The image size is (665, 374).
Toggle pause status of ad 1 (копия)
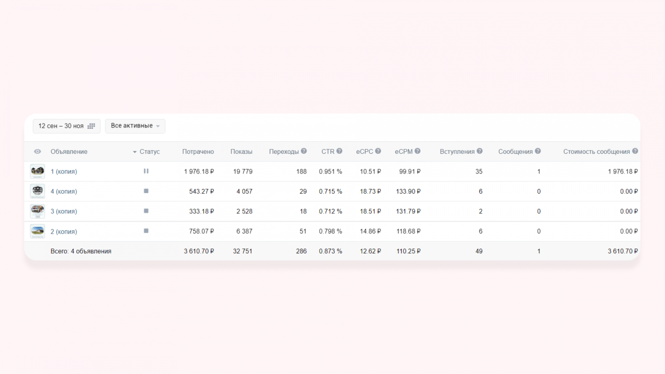pos(146,171)
